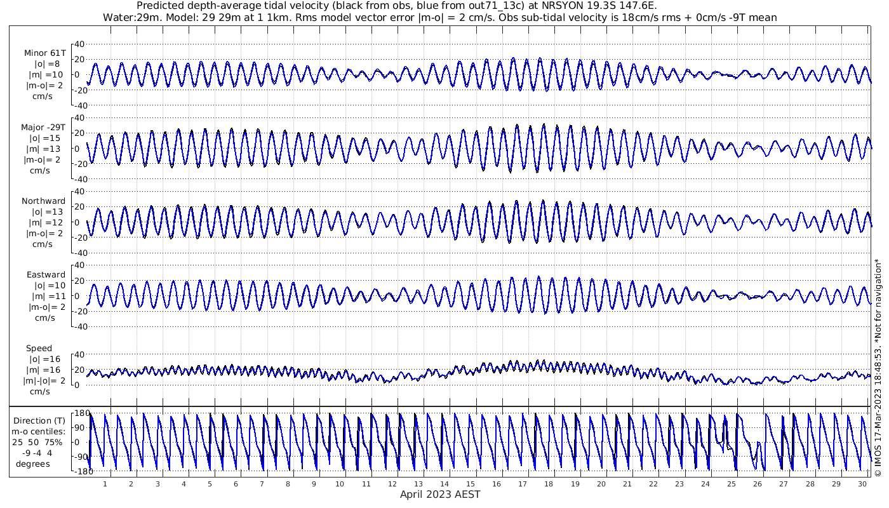Click the '25 50 75%' centile header
The height and width of the screenshot is (508, 889).
pyautogui.click(x=38, y=442)
